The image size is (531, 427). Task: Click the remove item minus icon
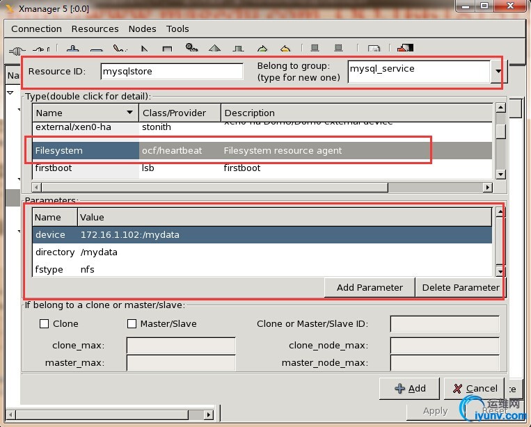pos(97,50)
